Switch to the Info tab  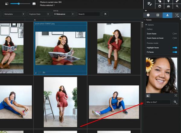tap(148, 15)
